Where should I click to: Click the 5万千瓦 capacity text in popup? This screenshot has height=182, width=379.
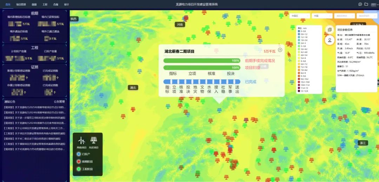coord(270,51)
